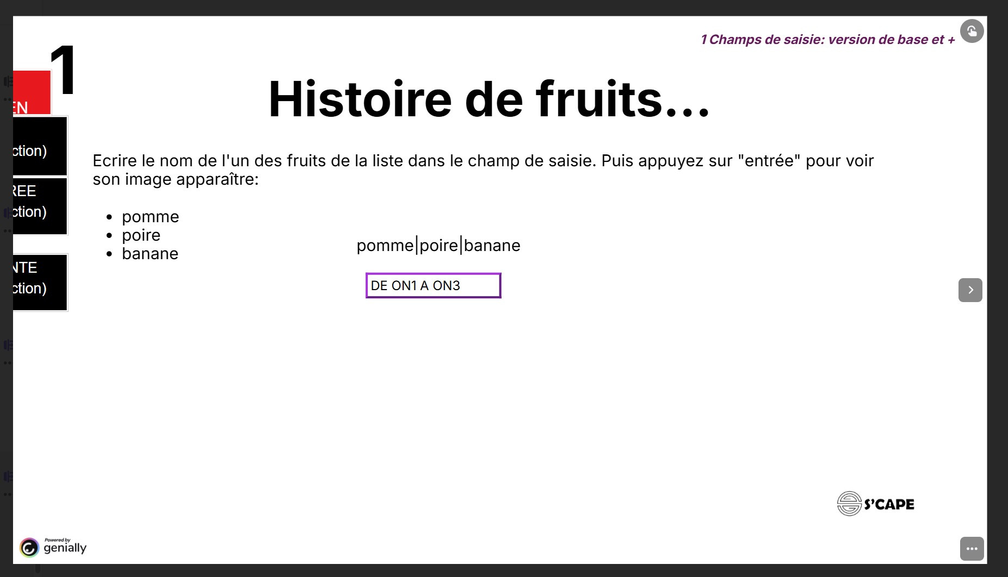Click the S'CAPE logo
The image size is (1008, 577).
(x=875, y=504)
